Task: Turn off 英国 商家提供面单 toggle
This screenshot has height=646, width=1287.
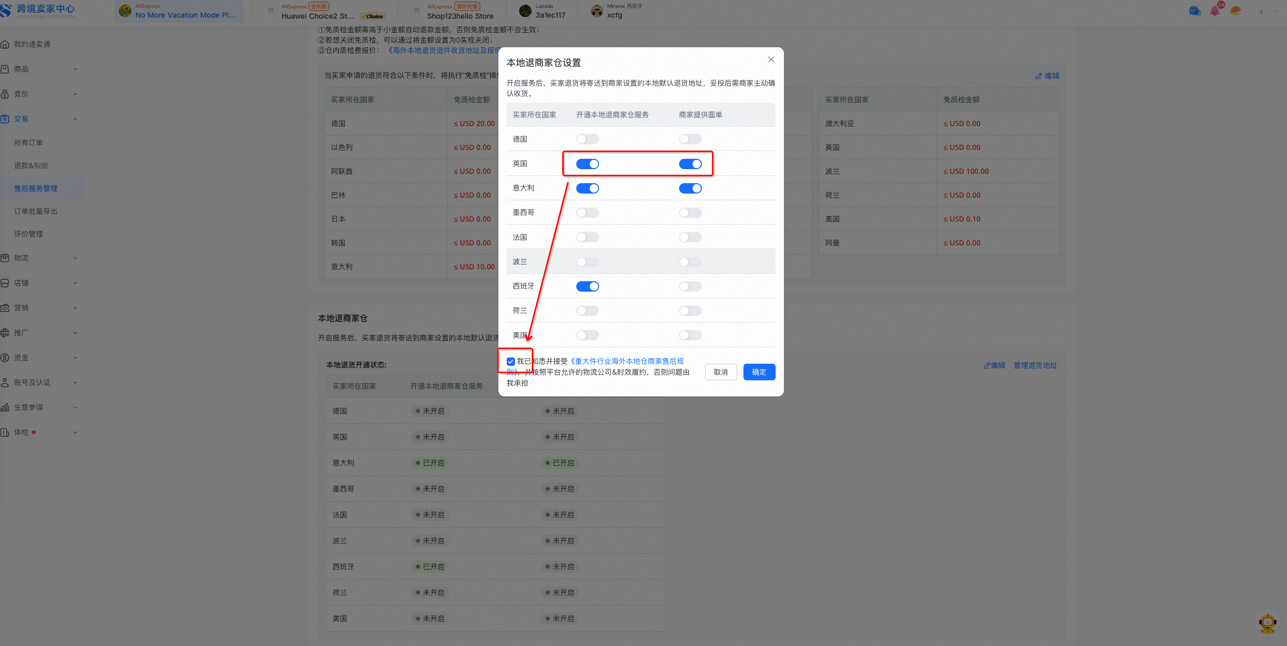Action: point(690,164)
